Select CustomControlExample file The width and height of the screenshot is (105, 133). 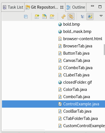tap(84, 126)
